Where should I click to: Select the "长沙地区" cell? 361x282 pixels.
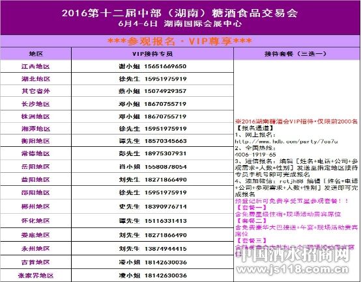click(x=36, y=104)
